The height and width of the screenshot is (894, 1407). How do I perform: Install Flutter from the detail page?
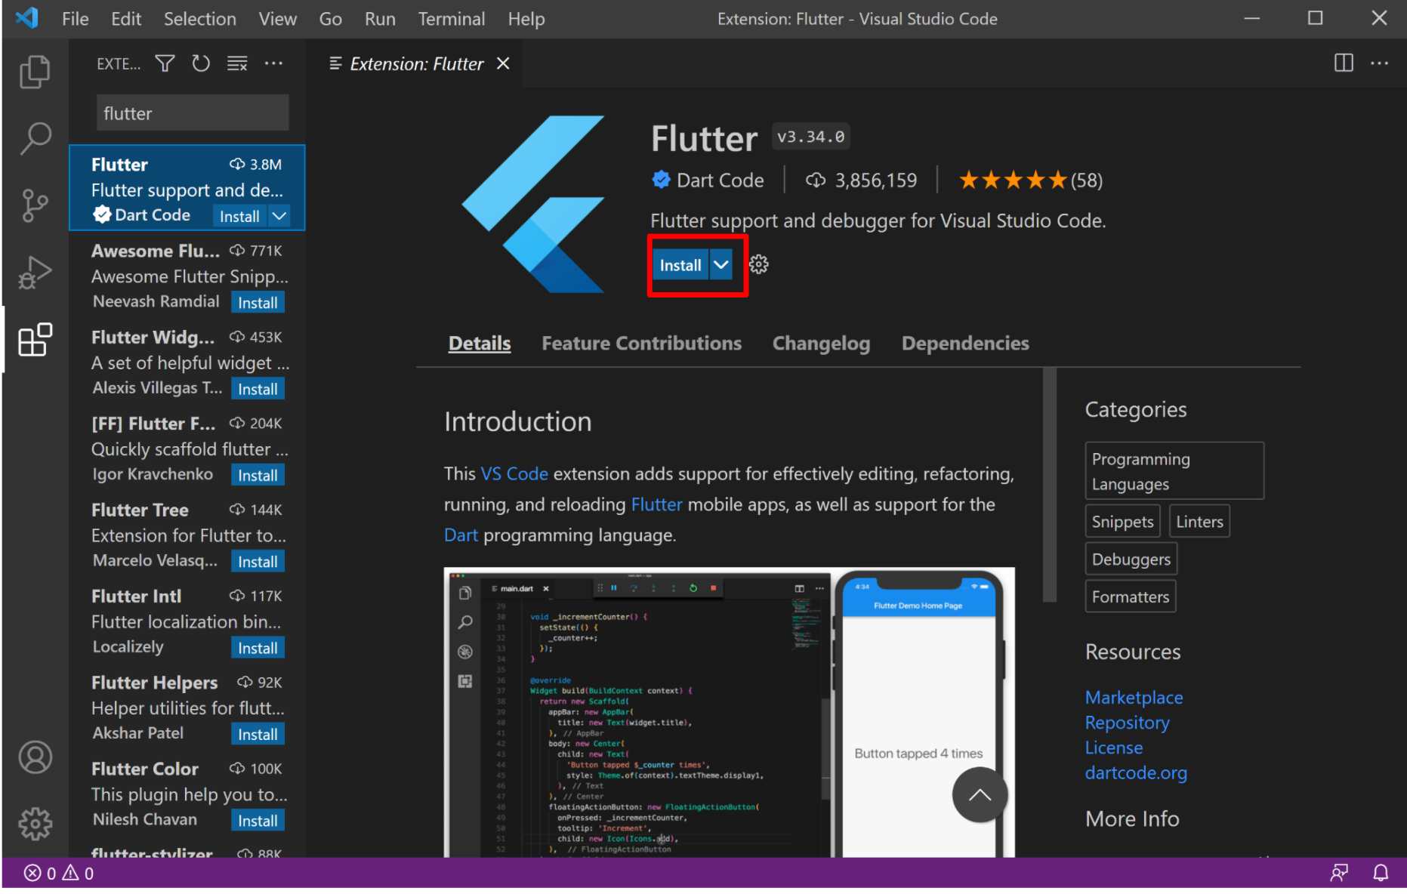coord(680,265)
